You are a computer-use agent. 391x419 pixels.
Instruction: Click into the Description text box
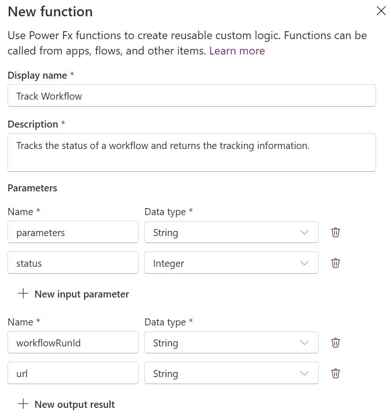point(192,152)
